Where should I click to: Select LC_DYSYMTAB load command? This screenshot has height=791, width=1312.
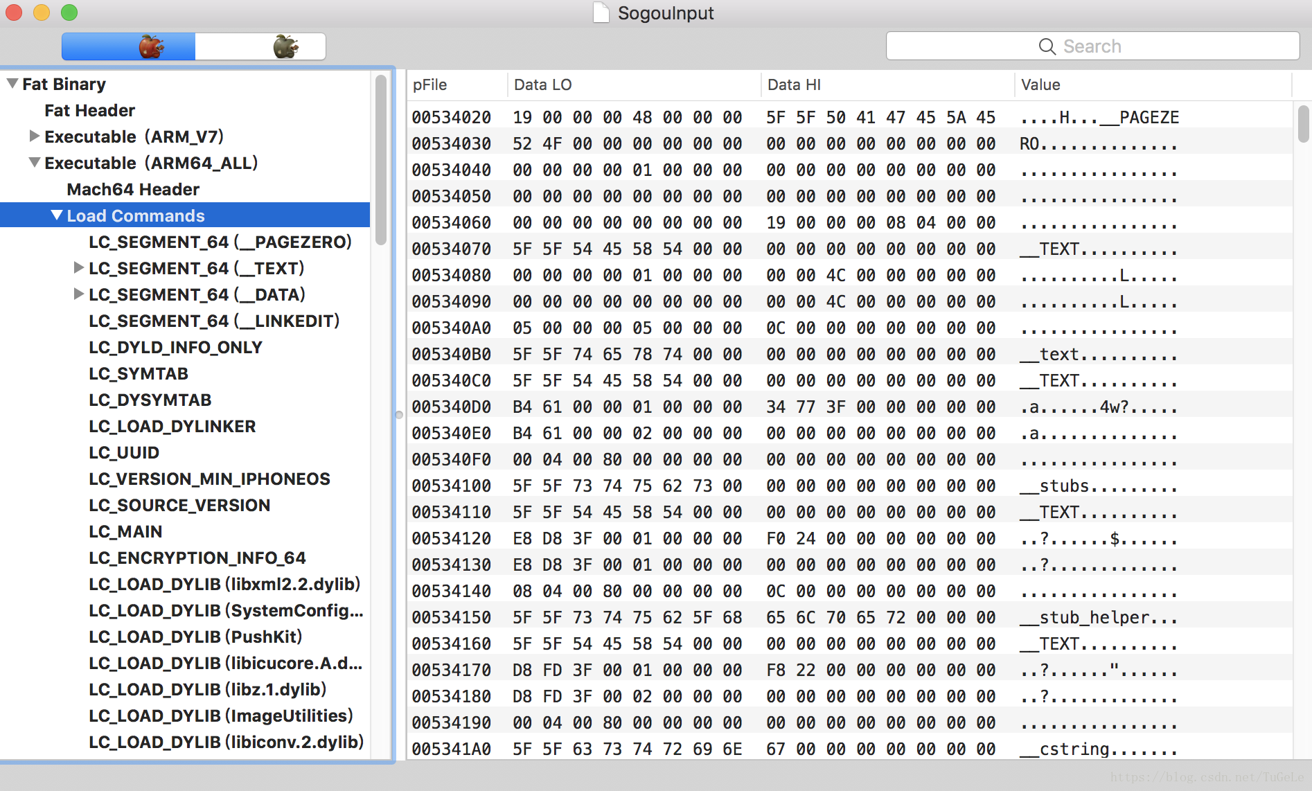(150, 400)
